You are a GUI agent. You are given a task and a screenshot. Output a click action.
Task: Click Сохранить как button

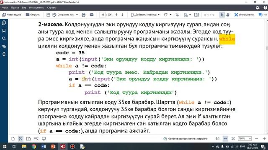63,15
